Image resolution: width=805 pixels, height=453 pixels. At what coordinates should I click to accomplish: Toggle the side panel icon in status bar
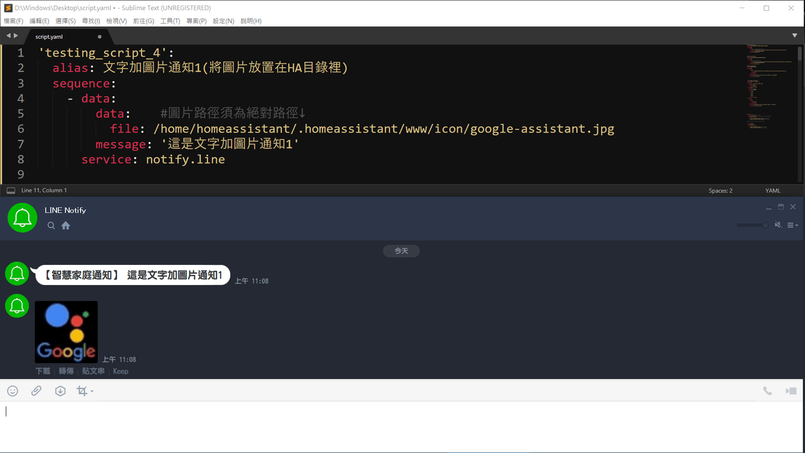point(11,191)
